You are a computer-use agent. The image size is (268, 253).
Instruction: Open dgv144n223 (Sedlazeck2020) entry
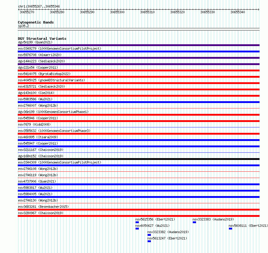tap(42, 61)
